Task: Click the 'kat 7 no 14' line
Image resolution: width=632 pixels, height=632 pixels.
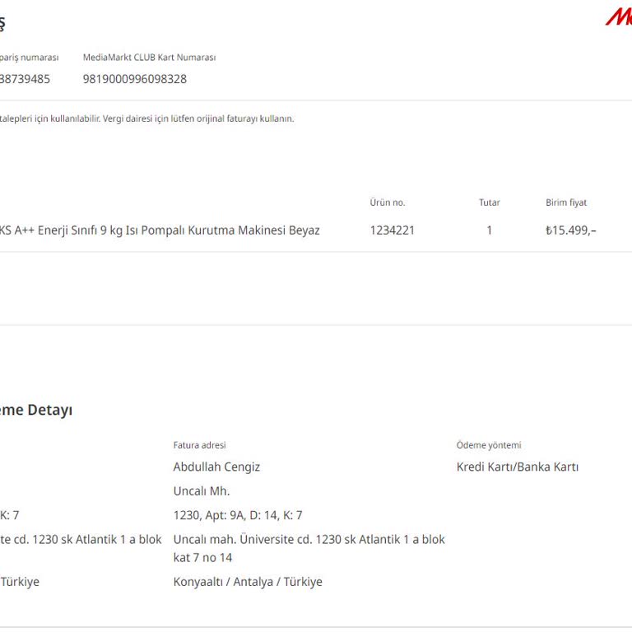Action: point(202,557)
